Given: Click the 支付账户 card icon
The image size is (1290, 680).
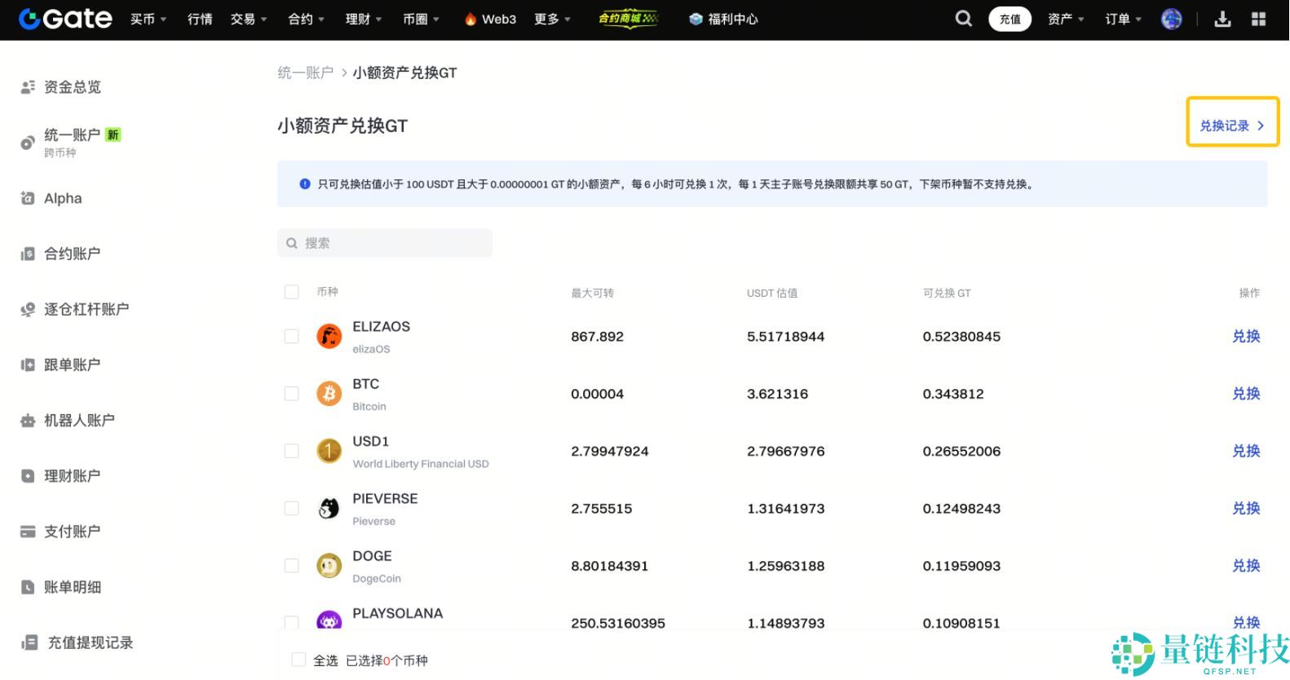Looking at the screenshot, I should (28, 532).
